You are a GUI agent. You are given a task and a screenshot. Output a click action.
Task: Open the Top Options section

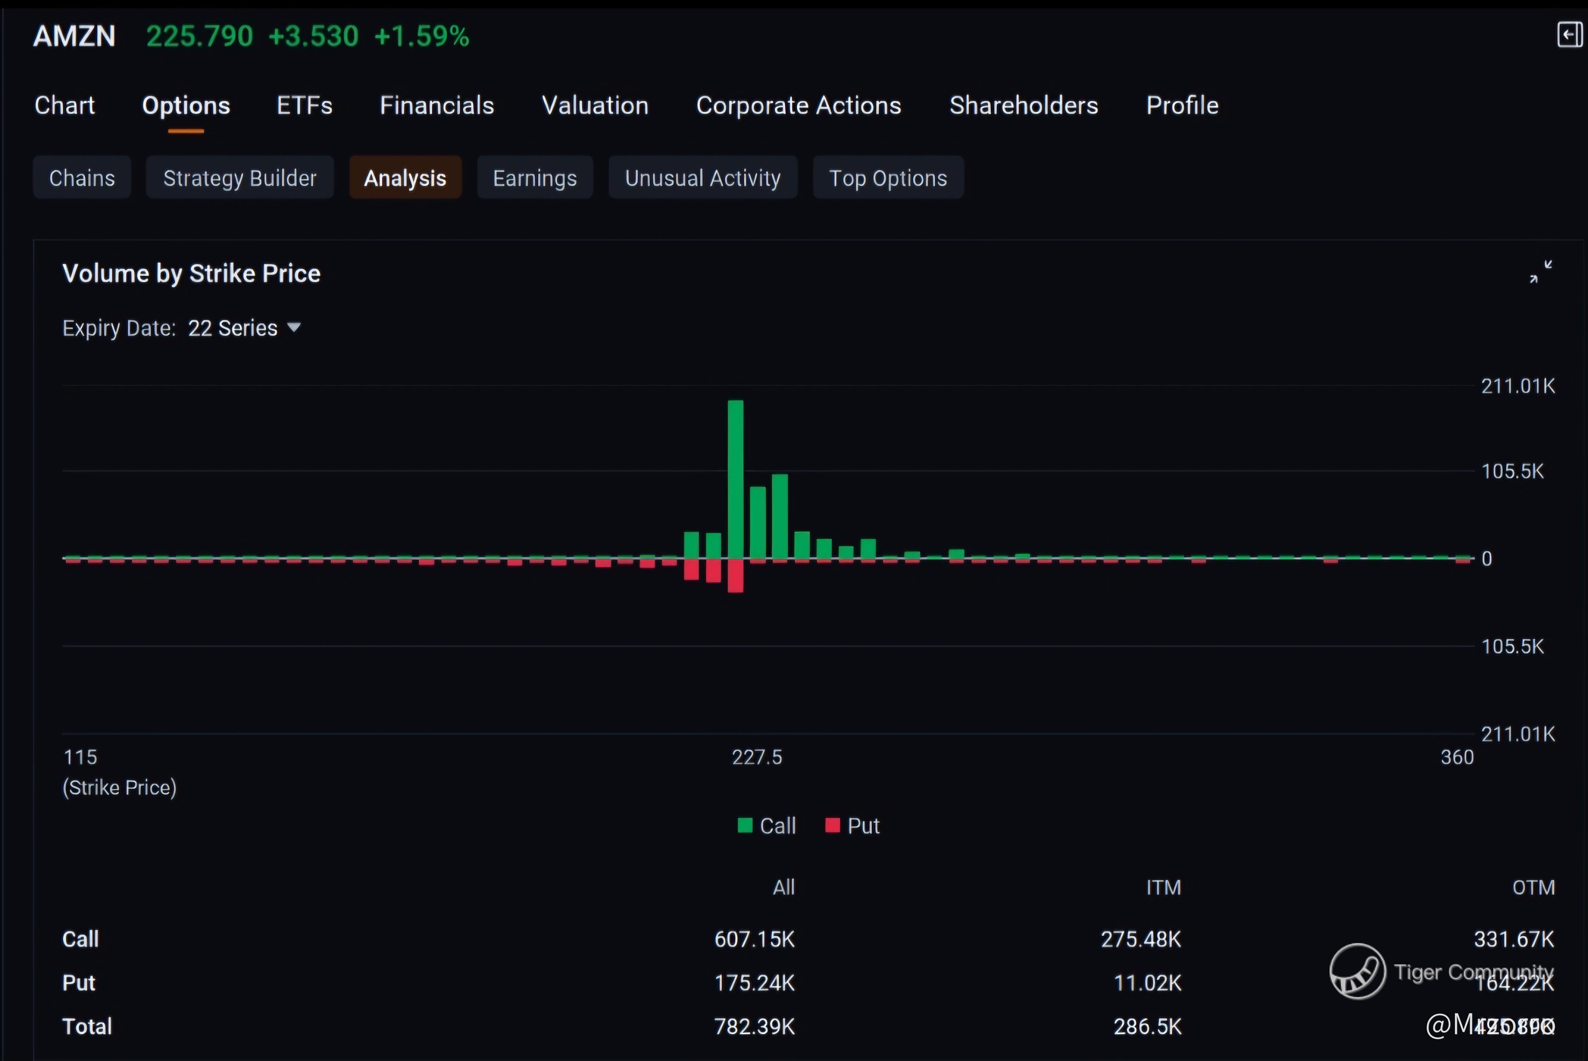(x=888, y=178)
